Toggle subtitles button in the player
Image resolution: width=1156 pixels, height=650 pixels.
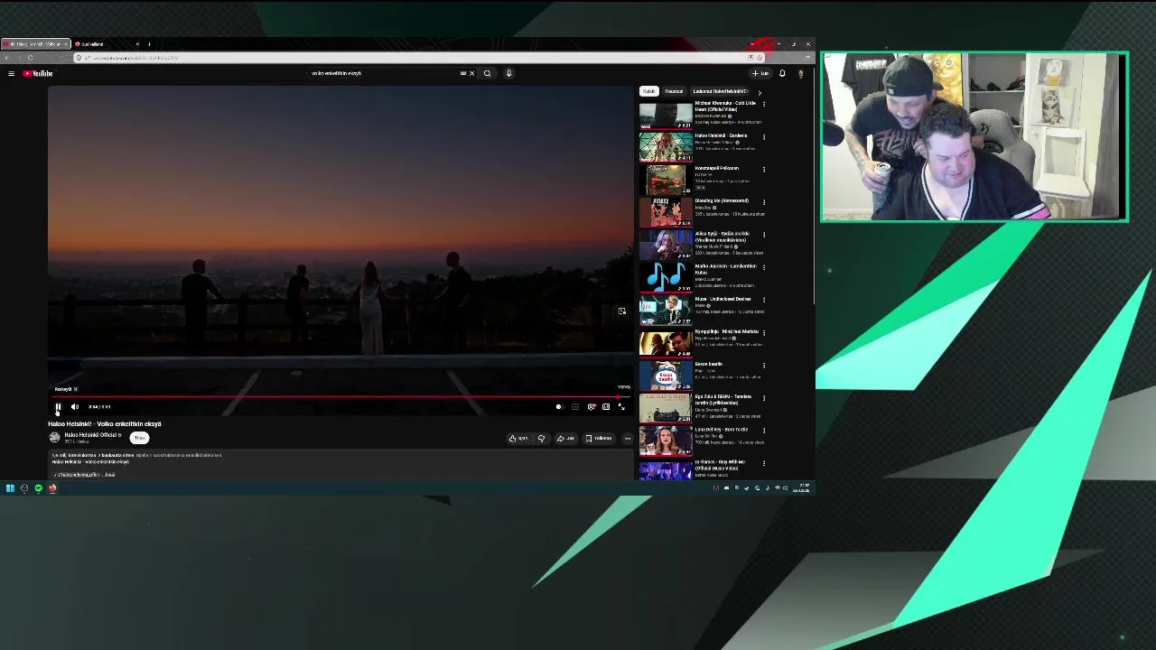575,407
